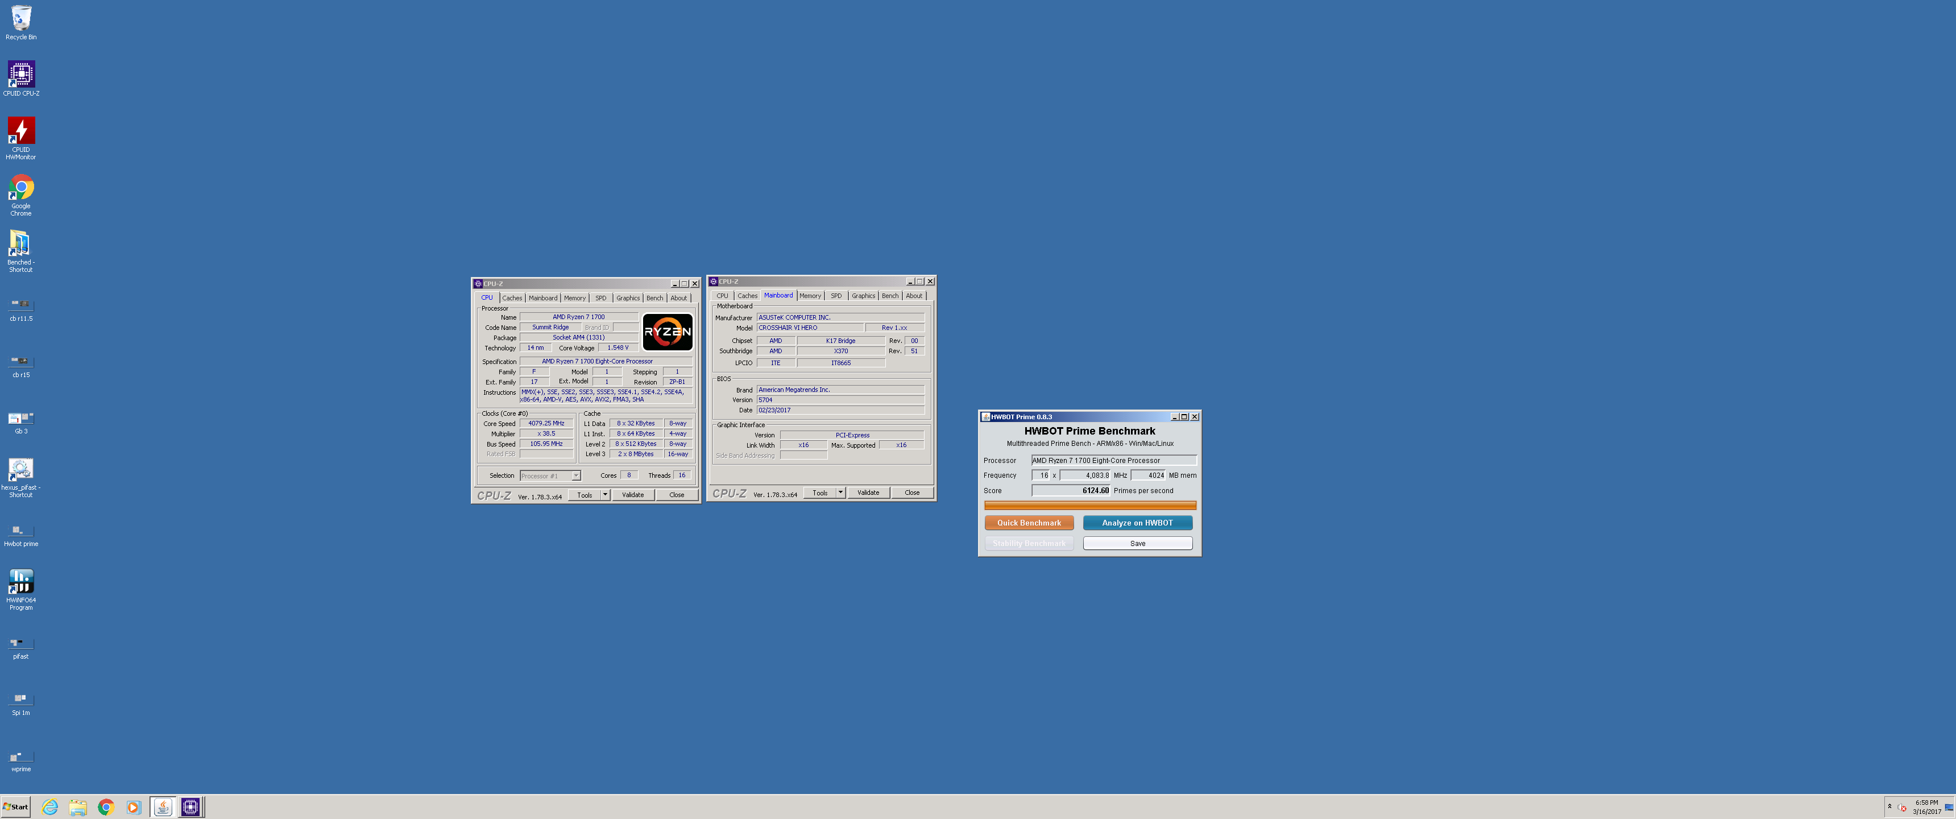Click the BIOS date value 02/23/2017

click(x=840, y=410)
